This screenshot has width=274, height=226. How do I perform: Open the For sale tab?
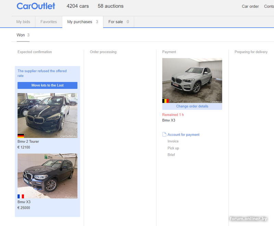119,22
